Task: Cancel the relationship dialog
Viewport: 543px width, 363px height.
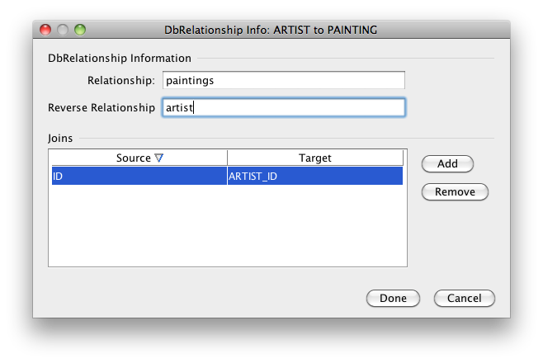Action: [x=463, y=299]
